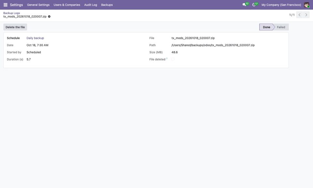The image size is (313, 188).
Task: Open the Daily backup schedule link
Action: coord(35,38)
